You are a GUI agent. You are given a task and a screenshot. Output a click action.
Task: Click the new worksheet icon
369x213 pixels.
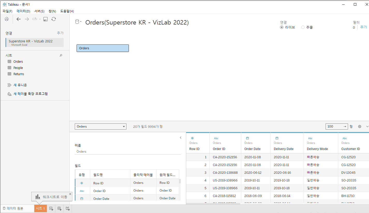pyautogui.click(x=51, y=209)
